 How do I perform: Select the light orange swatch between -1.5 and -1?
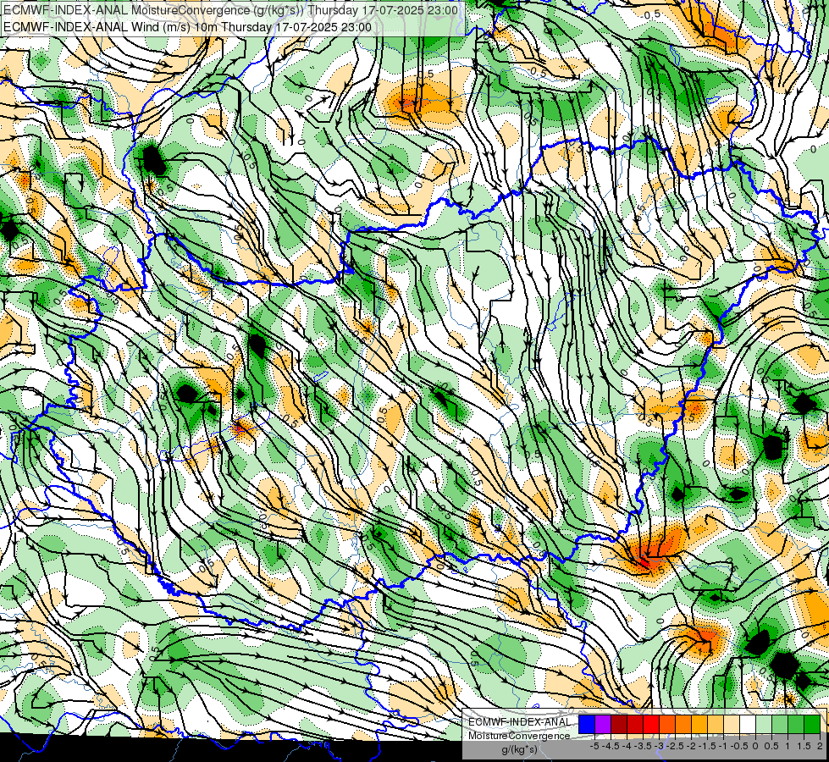pyautogui.click(x=716, y=725)
